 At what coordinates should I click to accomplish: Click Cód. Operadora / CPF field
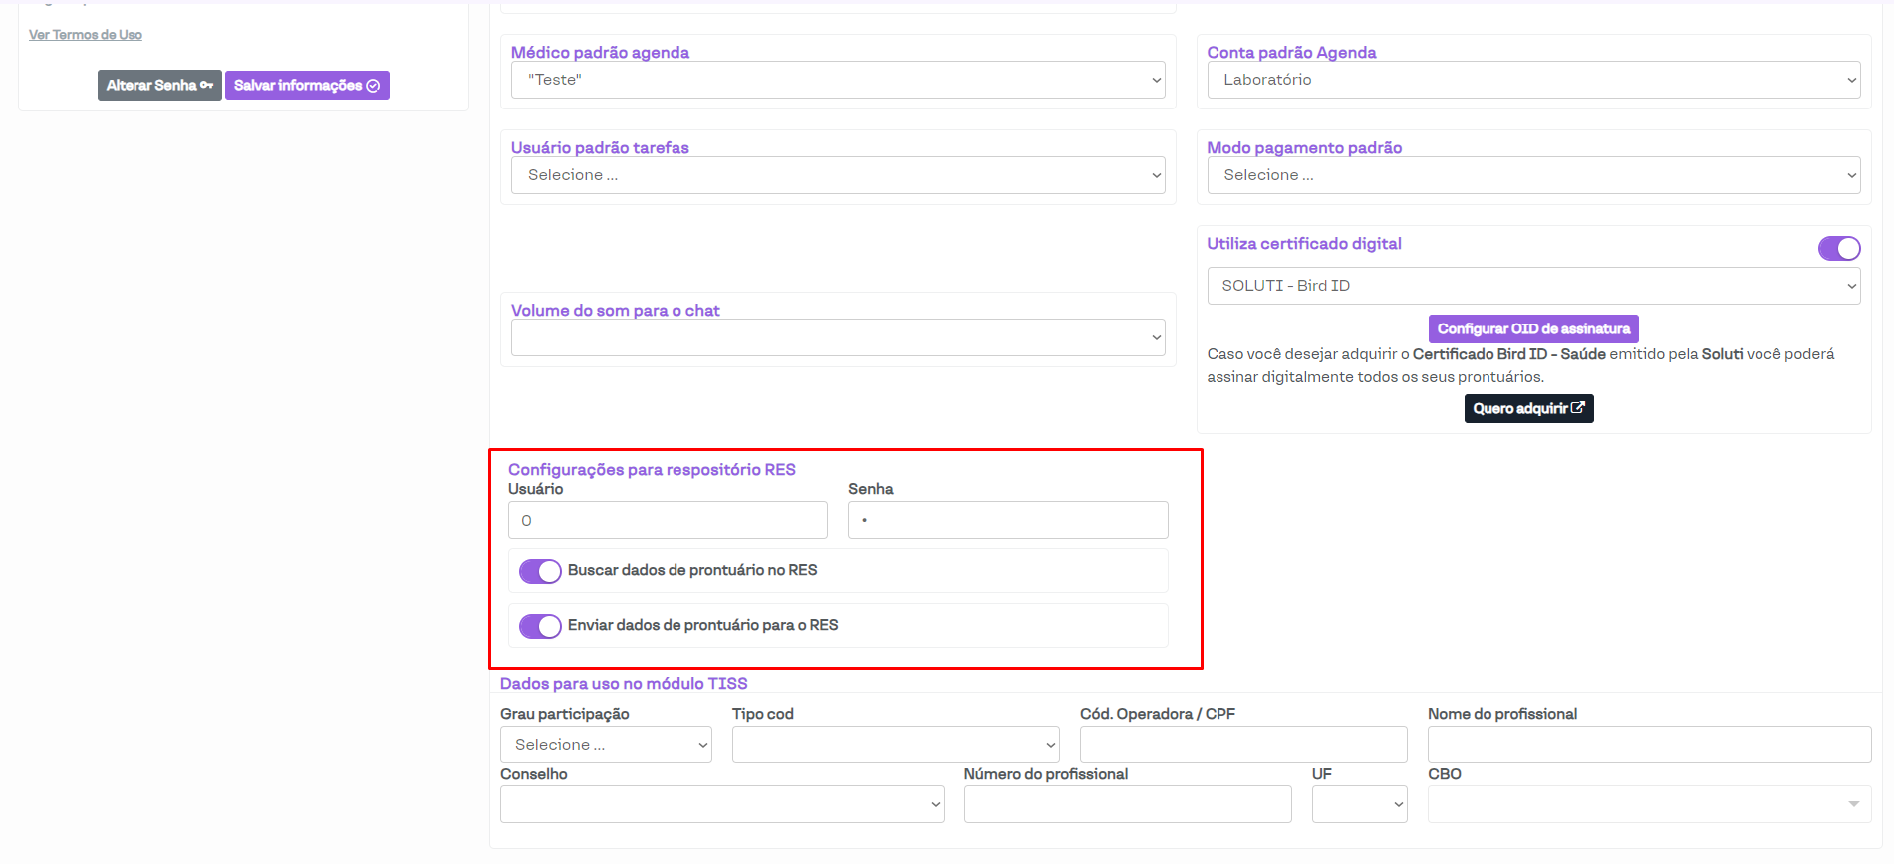pos(1242,745)
